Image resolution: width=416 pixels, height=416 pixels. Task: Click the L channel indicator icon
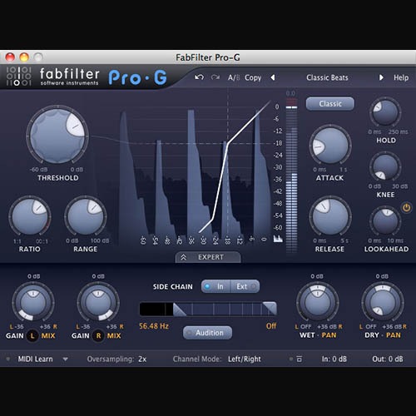pyautogui.click(x=32, y=336)
